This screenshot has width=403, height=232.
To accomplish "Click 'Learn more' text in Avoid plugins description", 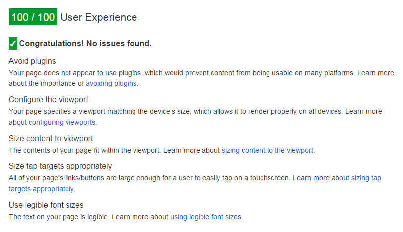I will (376, 73).
